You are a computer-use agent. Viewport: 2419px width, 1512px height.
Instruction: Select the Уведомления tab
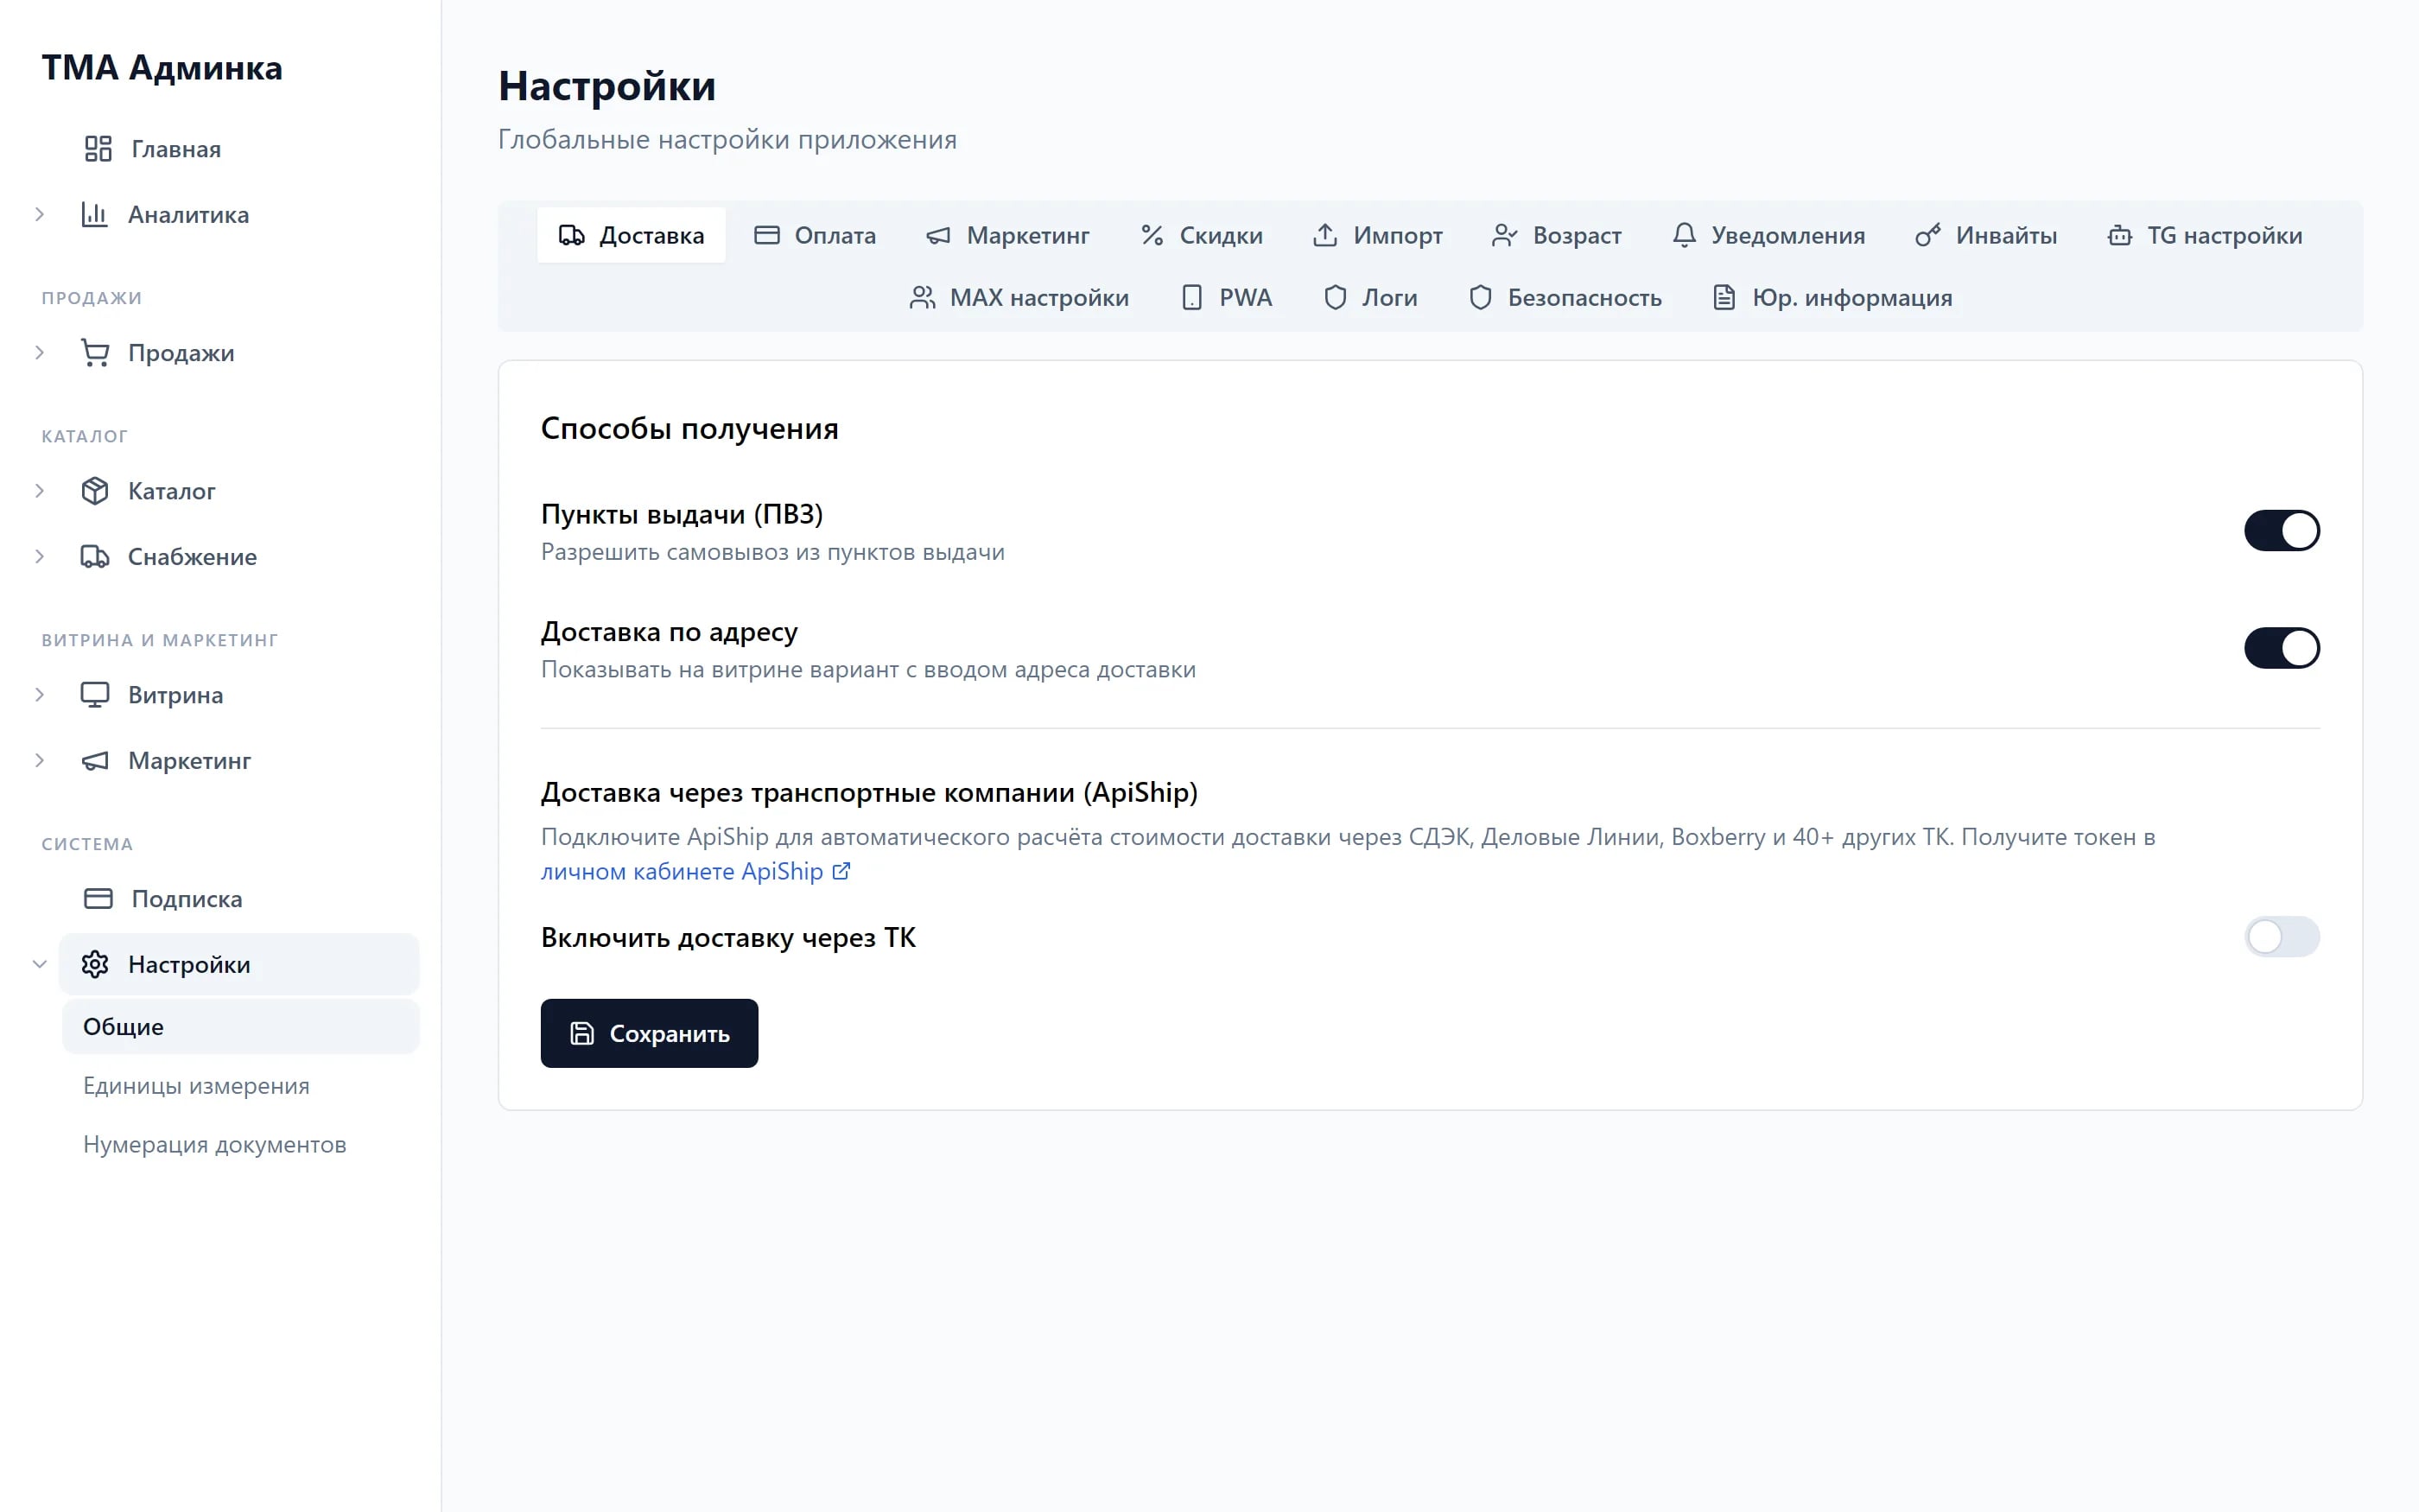(x=1768, y=235)
